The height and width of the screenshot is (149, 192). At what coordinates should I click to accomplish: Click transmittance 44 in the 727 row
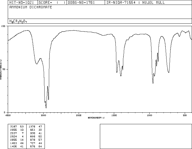[40, 143]
